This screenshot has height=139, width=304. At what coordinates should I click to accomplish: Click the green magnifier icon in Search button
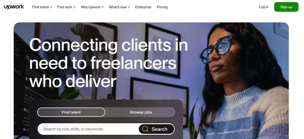coord(145,129)
